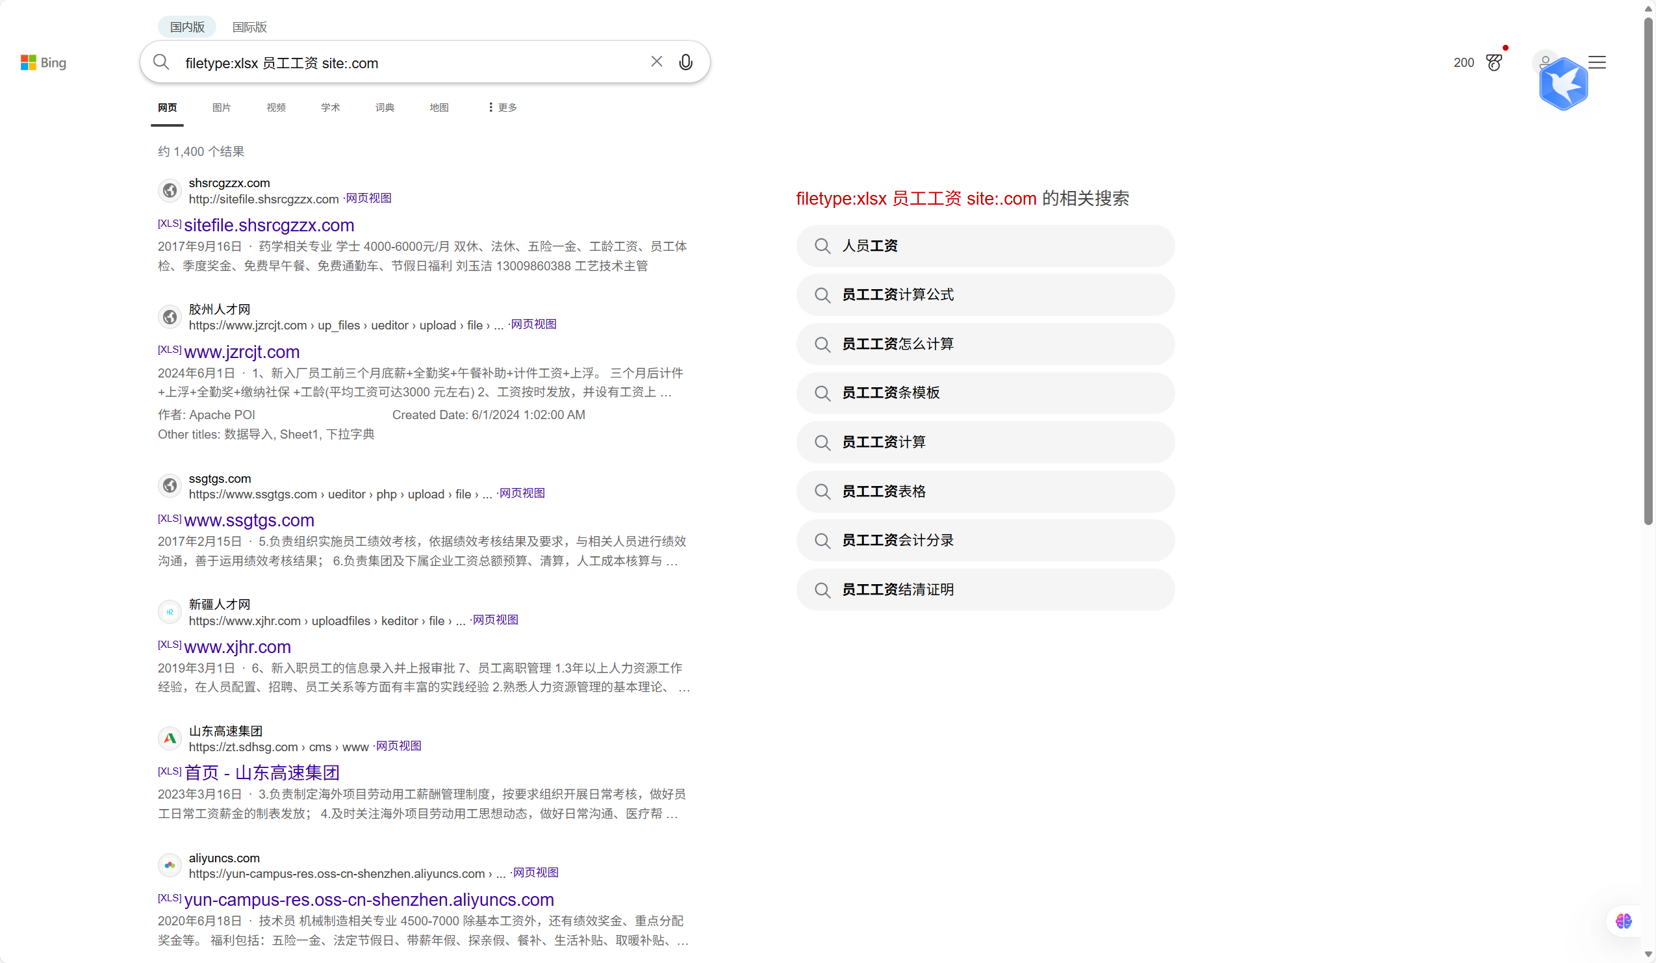Select the 国内版 search version
This screenshot has height=963, width=1656.
tap(187, 27)
